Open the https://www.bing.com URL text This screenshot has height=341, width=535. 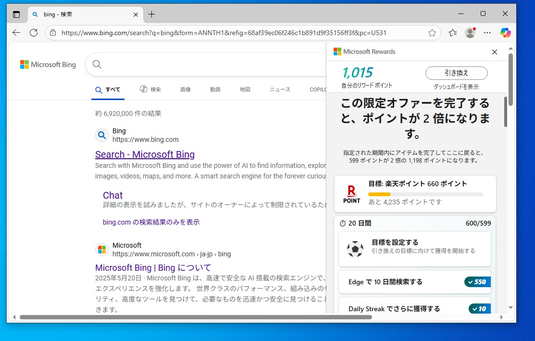coord(146,139)
